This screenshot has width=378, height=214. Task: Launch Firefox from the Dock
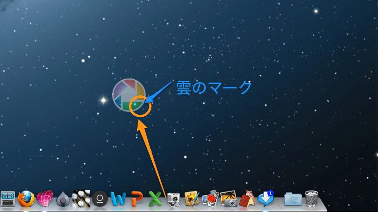pyautogui.click(x=26, y=199)
